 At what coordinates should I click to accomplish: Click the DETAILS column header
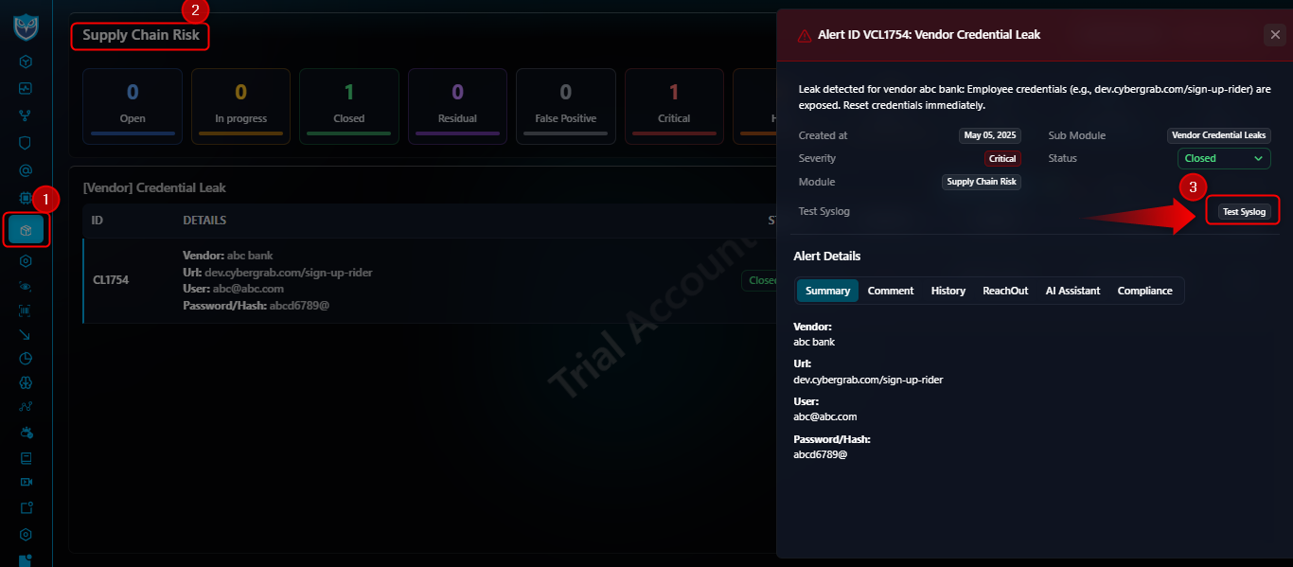(x=204, y=221)
